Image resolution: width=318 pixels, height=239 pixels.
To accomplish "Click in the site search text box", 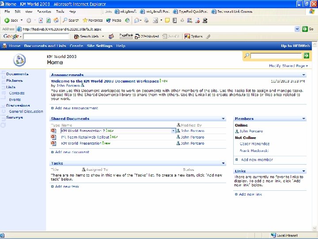I will pyautogui.click(x=276, y=55).
